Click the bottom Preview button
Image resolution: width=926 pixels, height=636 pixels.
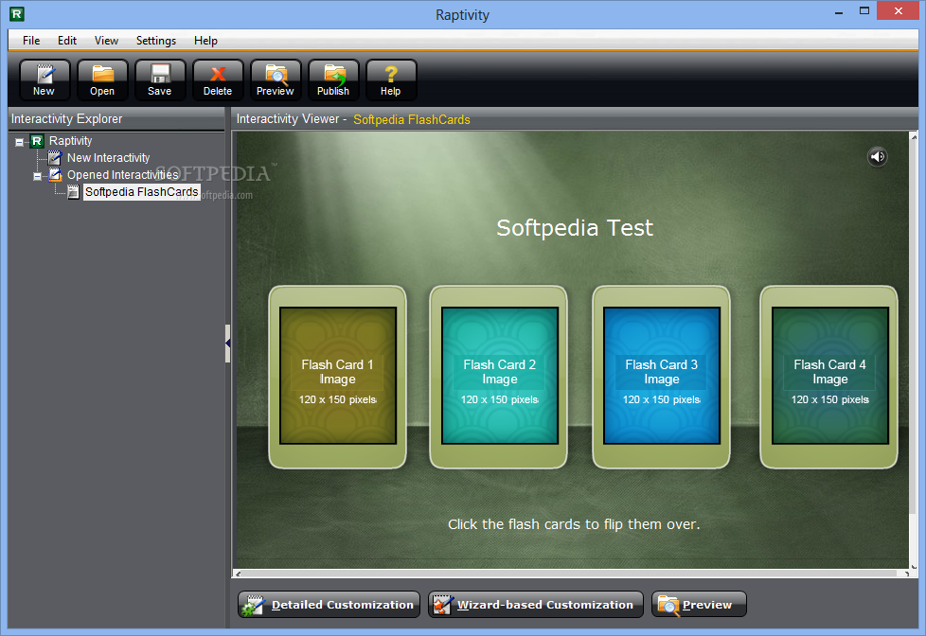(699, 604)
